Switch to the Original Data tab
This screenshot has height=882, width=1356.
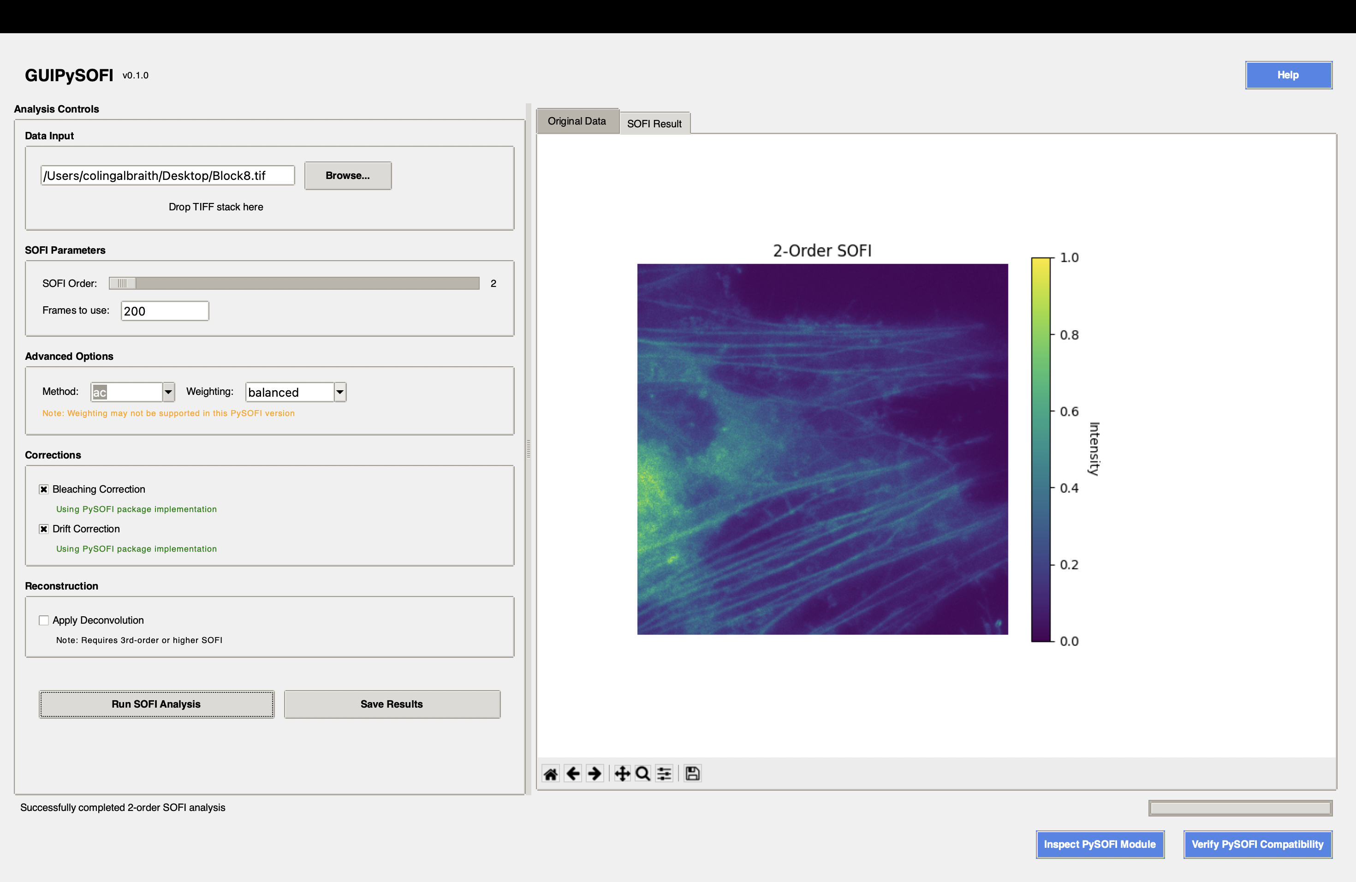click(x=577, y=121)
